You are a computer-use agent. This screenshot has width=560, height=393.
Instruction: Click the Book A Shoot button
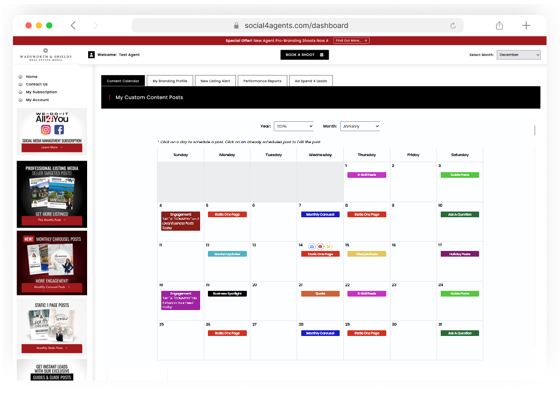click(x=304, y=55)
